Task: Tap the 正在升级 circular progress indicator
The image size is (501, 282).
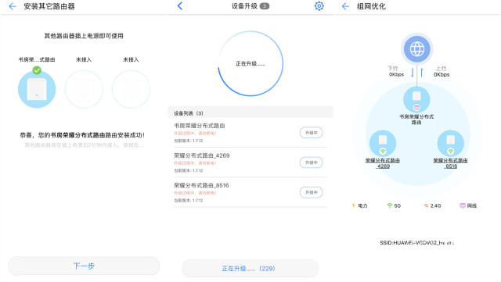Action: click(250, 63)
